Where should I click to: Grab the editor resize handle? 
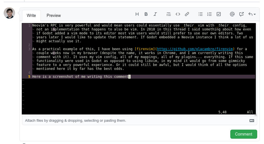(256, 115)
